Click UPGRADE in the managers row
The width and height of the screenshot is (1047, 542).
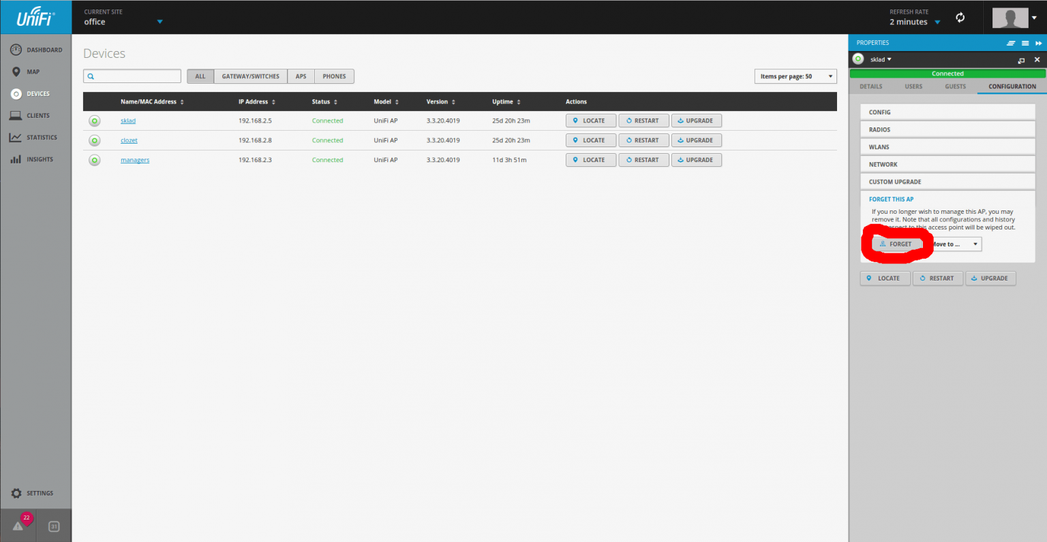coord(697,160)
